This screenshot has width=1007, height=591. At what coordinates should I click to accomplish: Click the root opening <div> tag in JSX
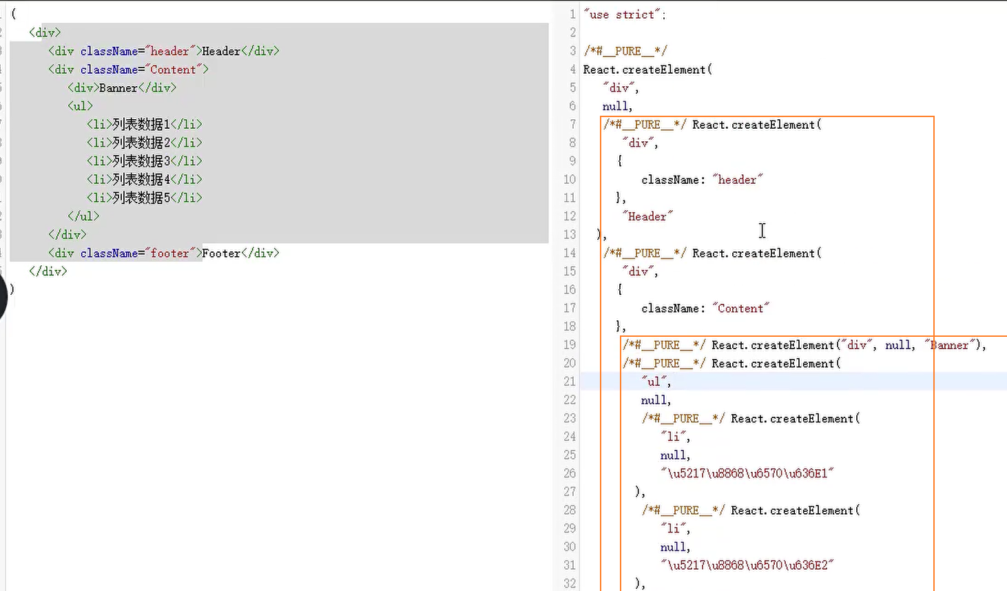pyautogui.click(x=45, y=32)
